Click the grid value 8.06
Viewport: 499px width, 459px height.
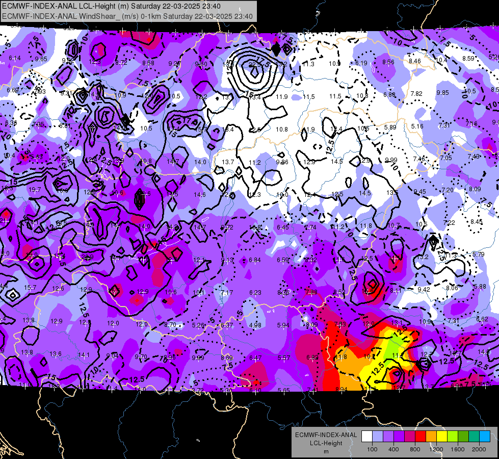(452, 288)
